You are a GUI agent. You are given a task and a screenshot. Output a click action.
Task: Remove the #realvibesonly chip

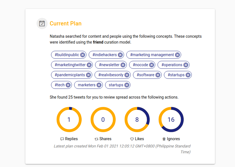pyautogui.click(x=127, y=75)
